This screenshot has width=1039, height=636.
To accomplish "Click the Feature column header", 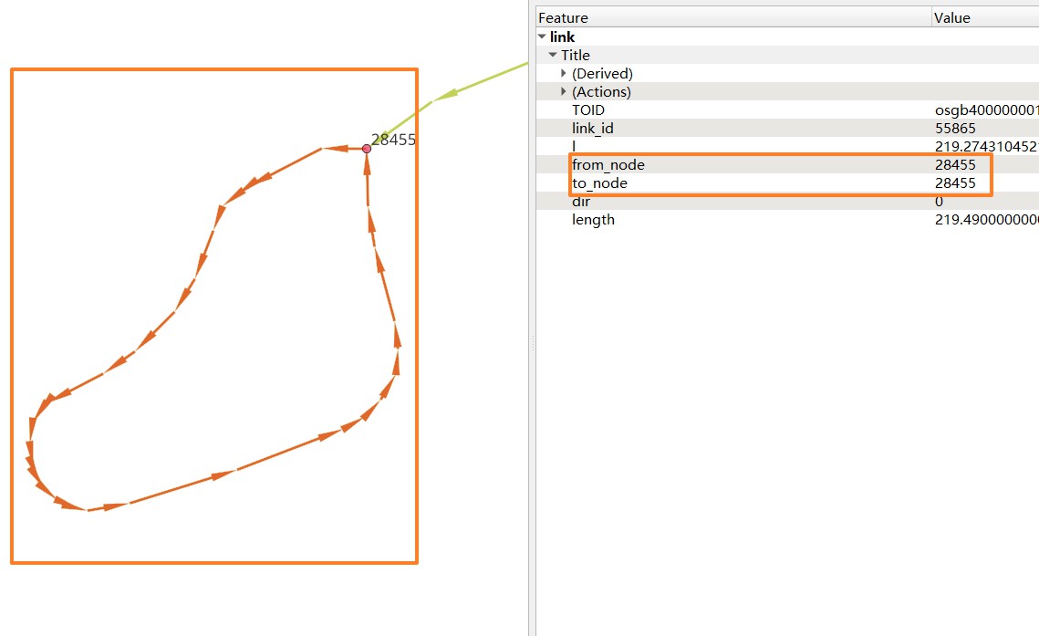I will click(732, 18).
